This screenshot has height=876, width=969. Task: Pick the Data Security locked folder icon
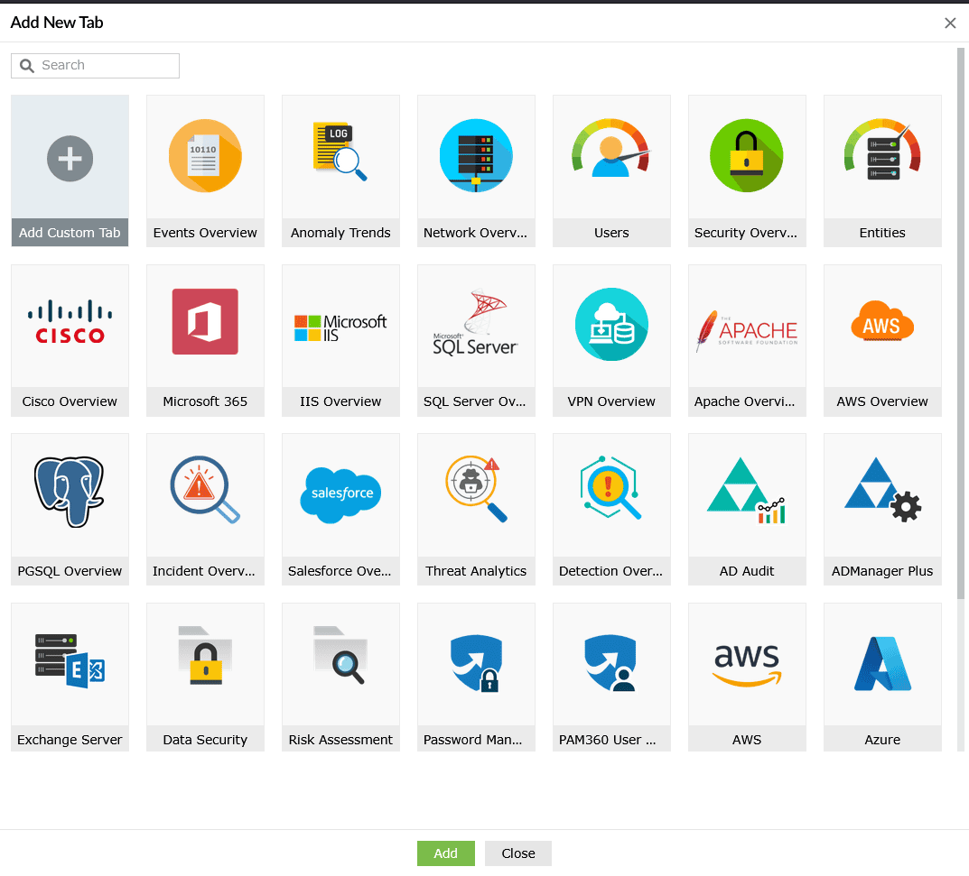[205, 656]
